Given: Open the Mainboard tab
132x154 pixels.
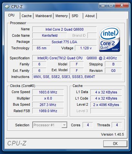Looking at the screenshot, I should click(44, 16).
